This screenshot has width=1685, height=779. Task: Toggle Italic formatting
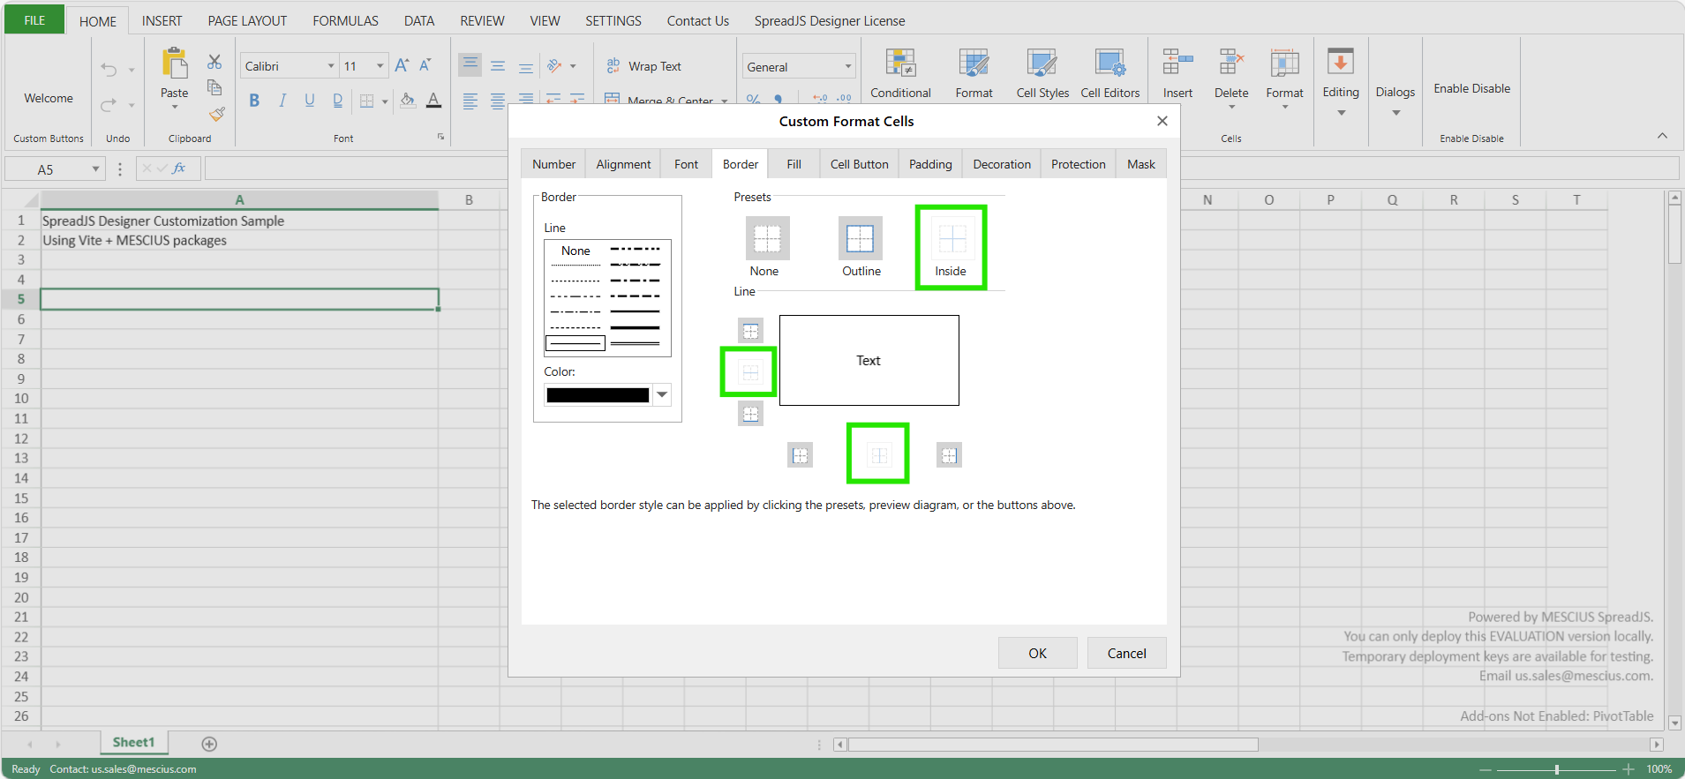pos(282,101)
